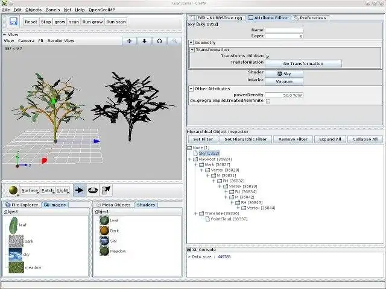Collapse the RGGRoot [36824] tree node
Screen dimensions: 386x289
(189, 159)
